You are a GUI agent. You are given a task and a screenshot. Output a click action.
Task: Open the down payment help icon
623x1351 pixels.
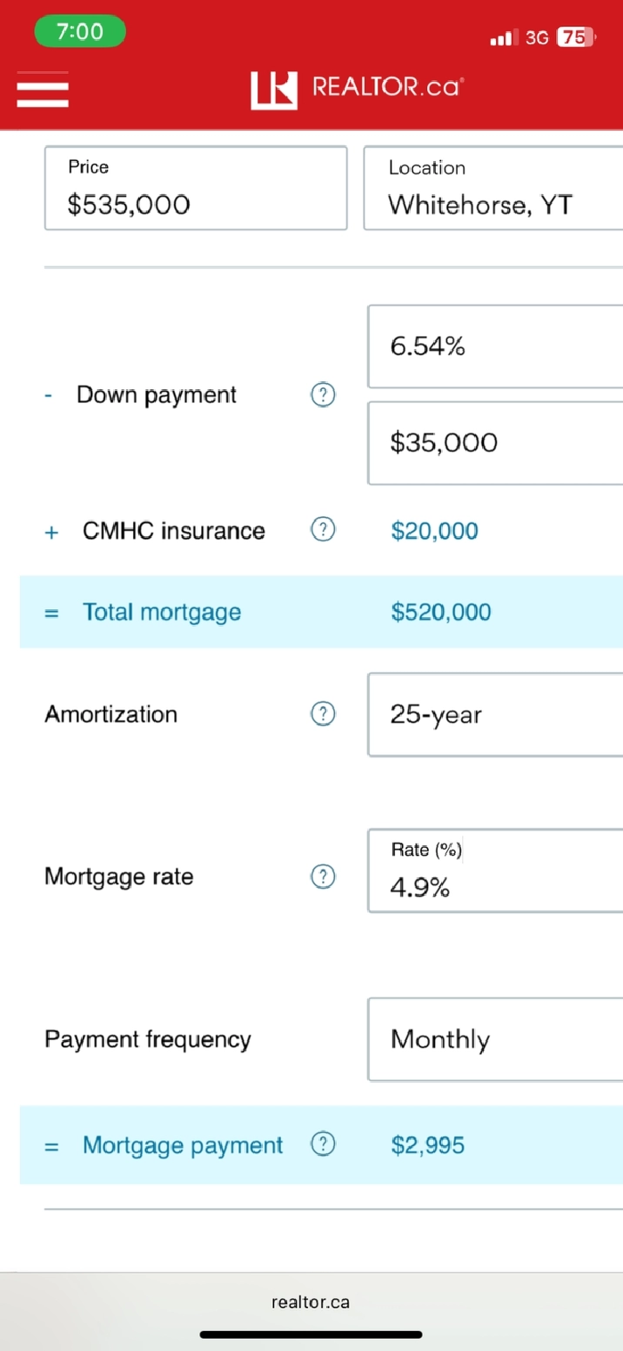323,395
